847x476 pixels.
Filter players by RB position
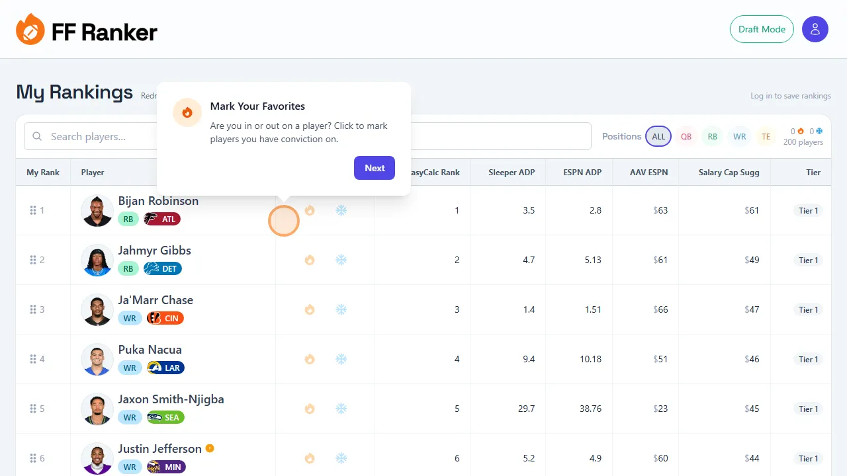713,136
